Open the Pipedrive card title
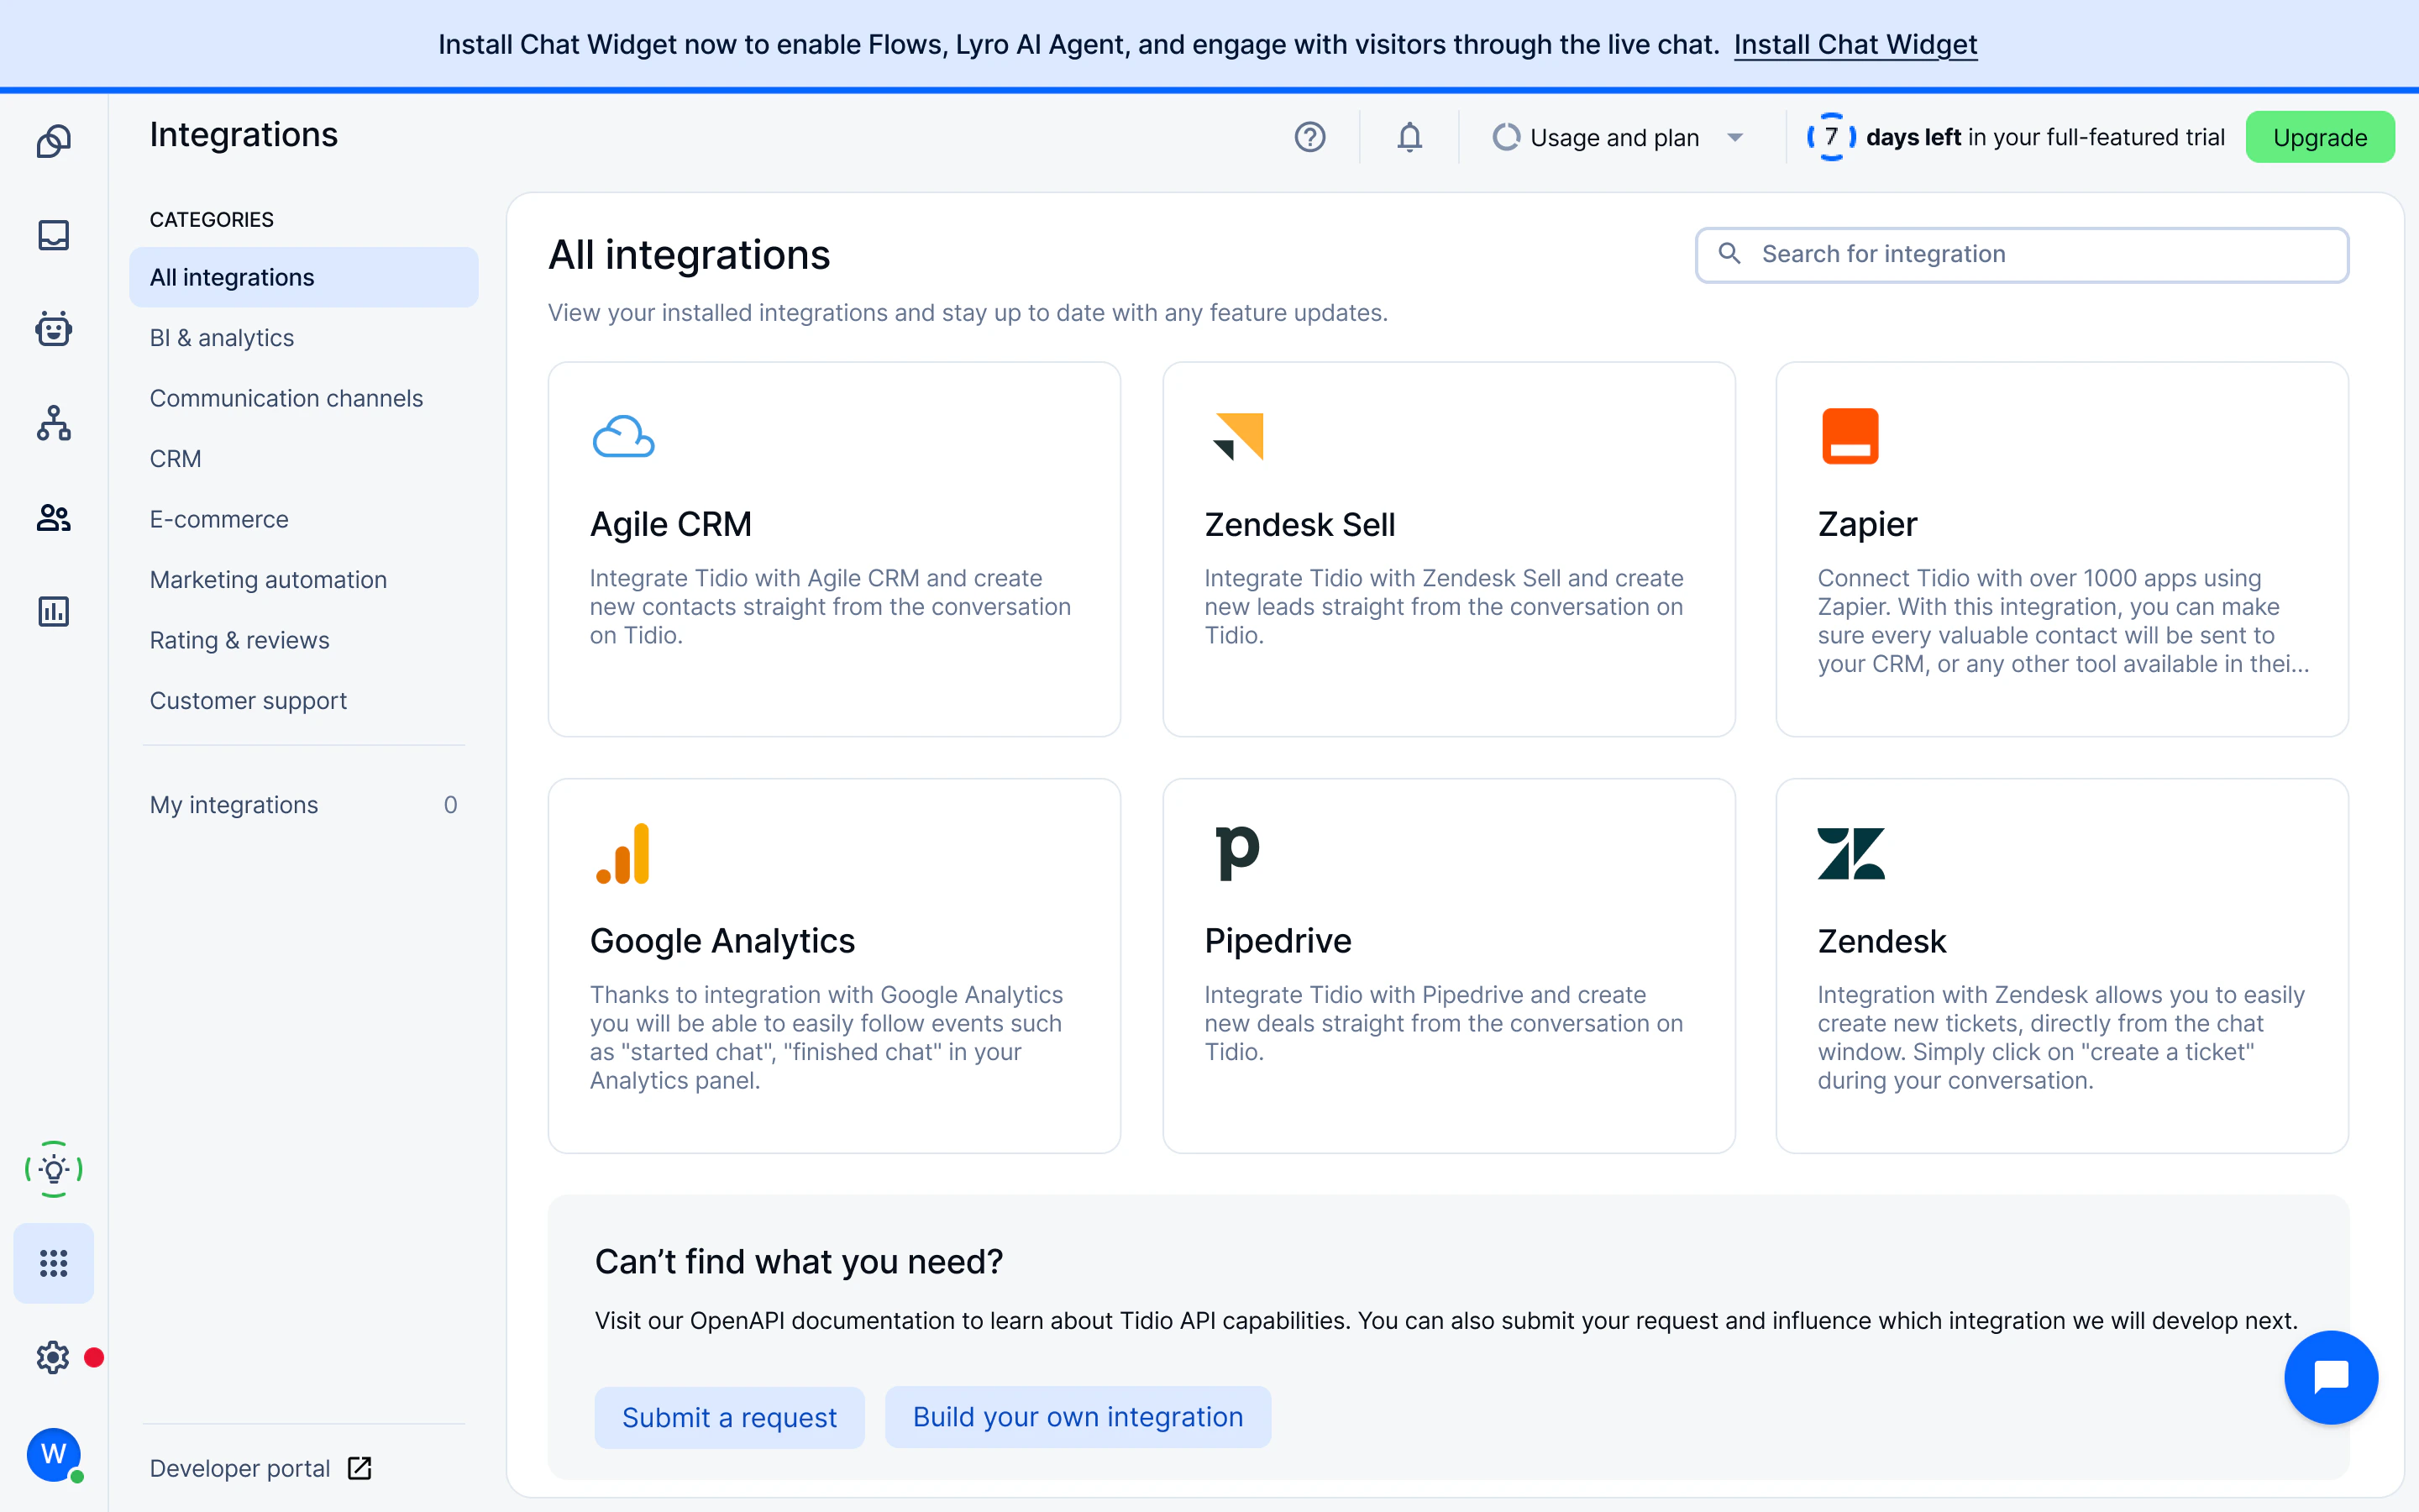 (1278, 941)
